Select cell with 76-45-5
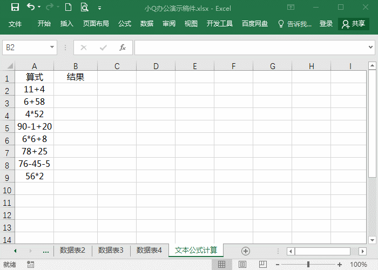378x270 pixels. pyautogui.click(x=34, y=164)
